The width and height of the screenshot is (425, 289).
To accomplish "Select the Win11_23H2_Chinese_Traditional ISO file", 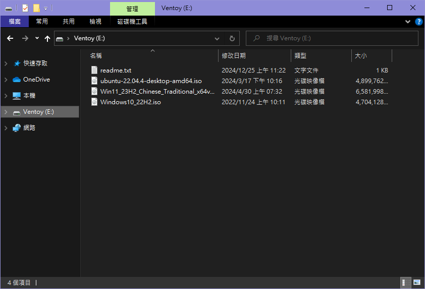I will pos(157,91).
